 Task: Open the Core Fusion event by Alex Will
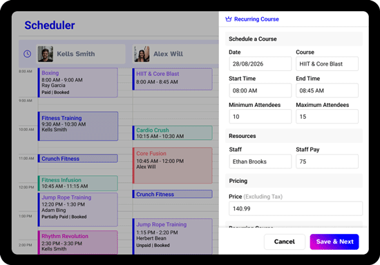coord(172,166)
